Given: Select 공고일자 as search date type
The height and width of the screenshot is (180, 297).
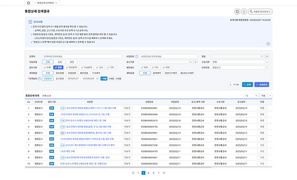Looking at the screenshot, I should [x=60, y=78].
